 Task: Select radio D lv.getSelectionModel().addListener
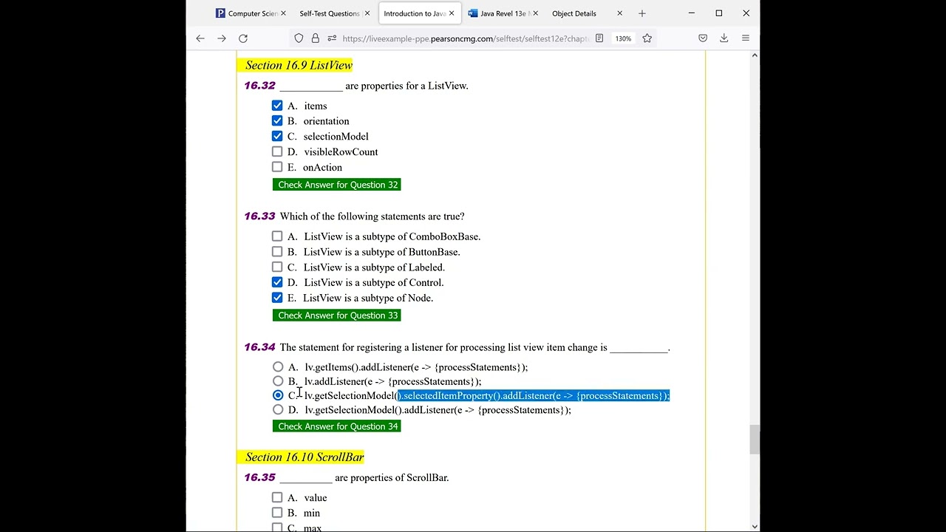278,409
